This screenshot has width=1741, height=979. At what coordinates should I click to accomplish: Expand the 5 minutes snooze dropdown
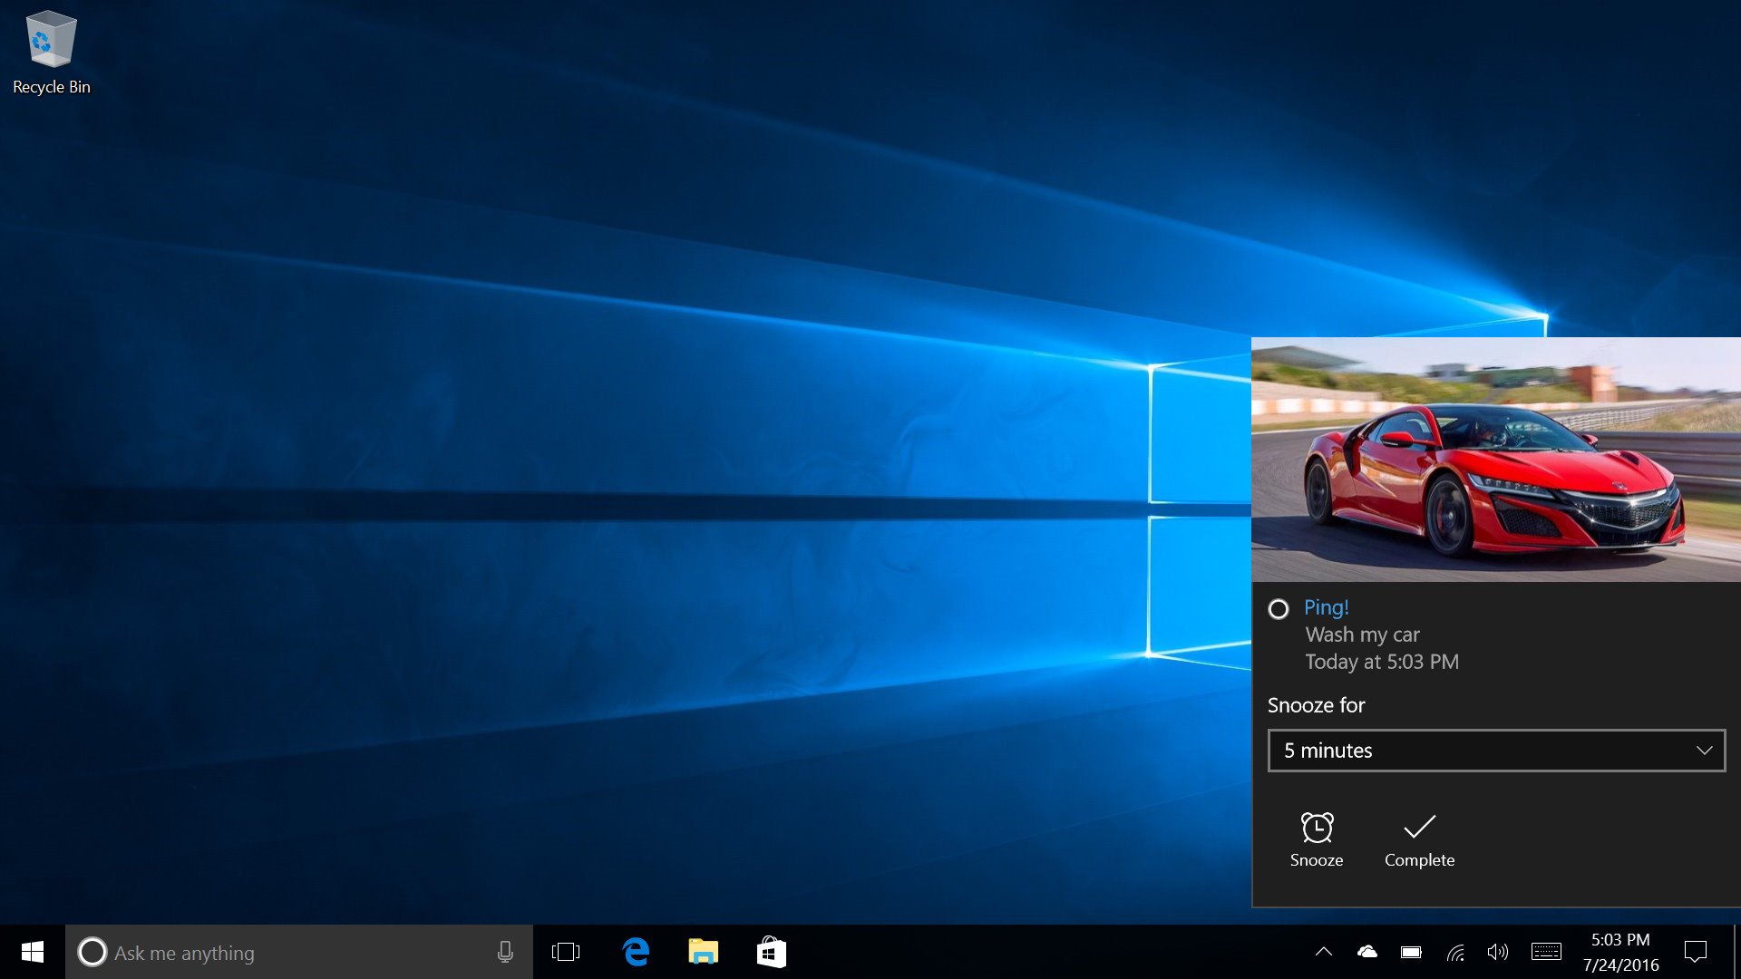(1496, 751)
